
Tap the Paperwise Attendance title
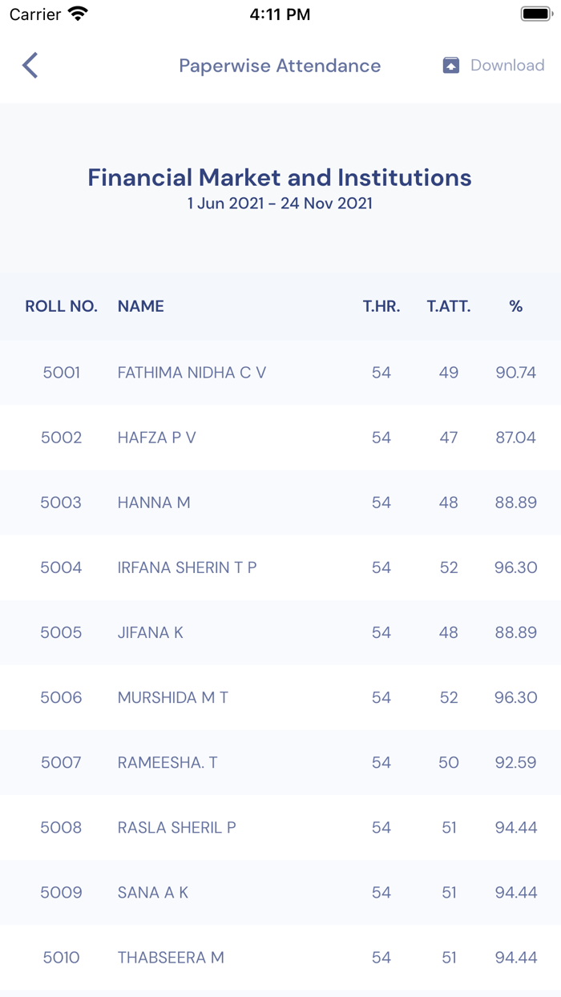point(280,66)
